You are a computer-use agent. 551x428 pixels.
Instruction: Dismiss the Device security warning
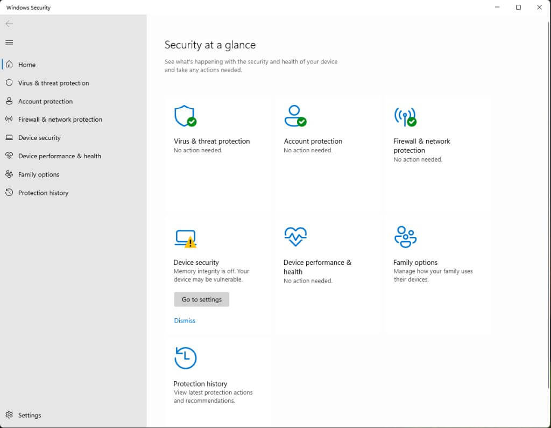point(185,320)
